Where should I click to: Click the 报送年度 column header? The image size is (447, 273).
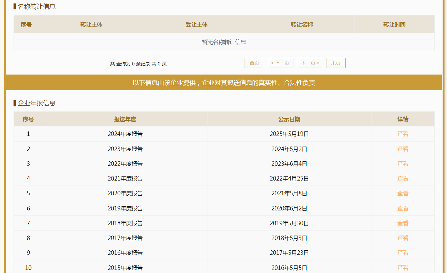coord(125,119)
